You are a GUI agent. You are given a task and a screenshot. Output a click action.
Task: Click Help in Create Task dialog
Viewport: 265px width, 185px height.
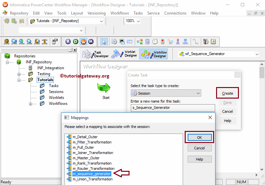coord(227,121)
